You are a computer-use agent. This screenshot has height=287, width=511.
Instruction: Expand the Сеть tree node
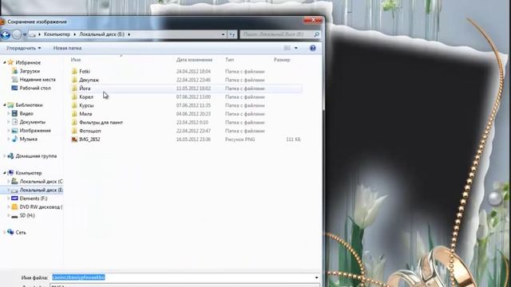coord(5,232)
